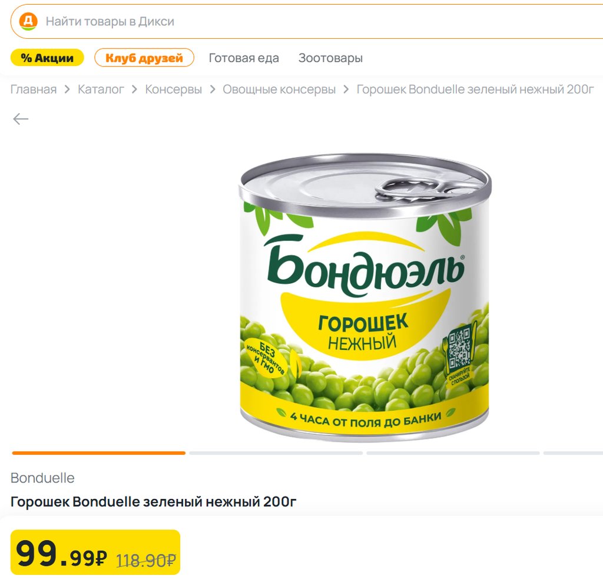Select the "Консервы" breadcrumb link
The width and height of the screenshot is (603, 579).
click(x=173, y=90)
